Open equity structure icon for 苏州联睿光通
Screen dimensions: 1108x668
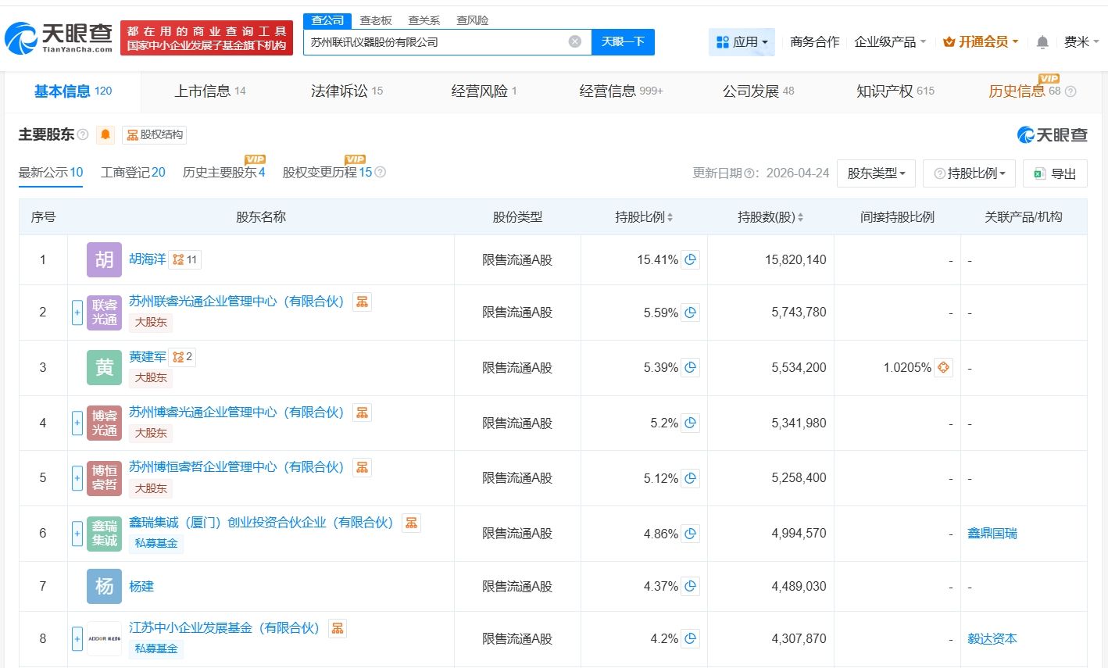(362, 302)
